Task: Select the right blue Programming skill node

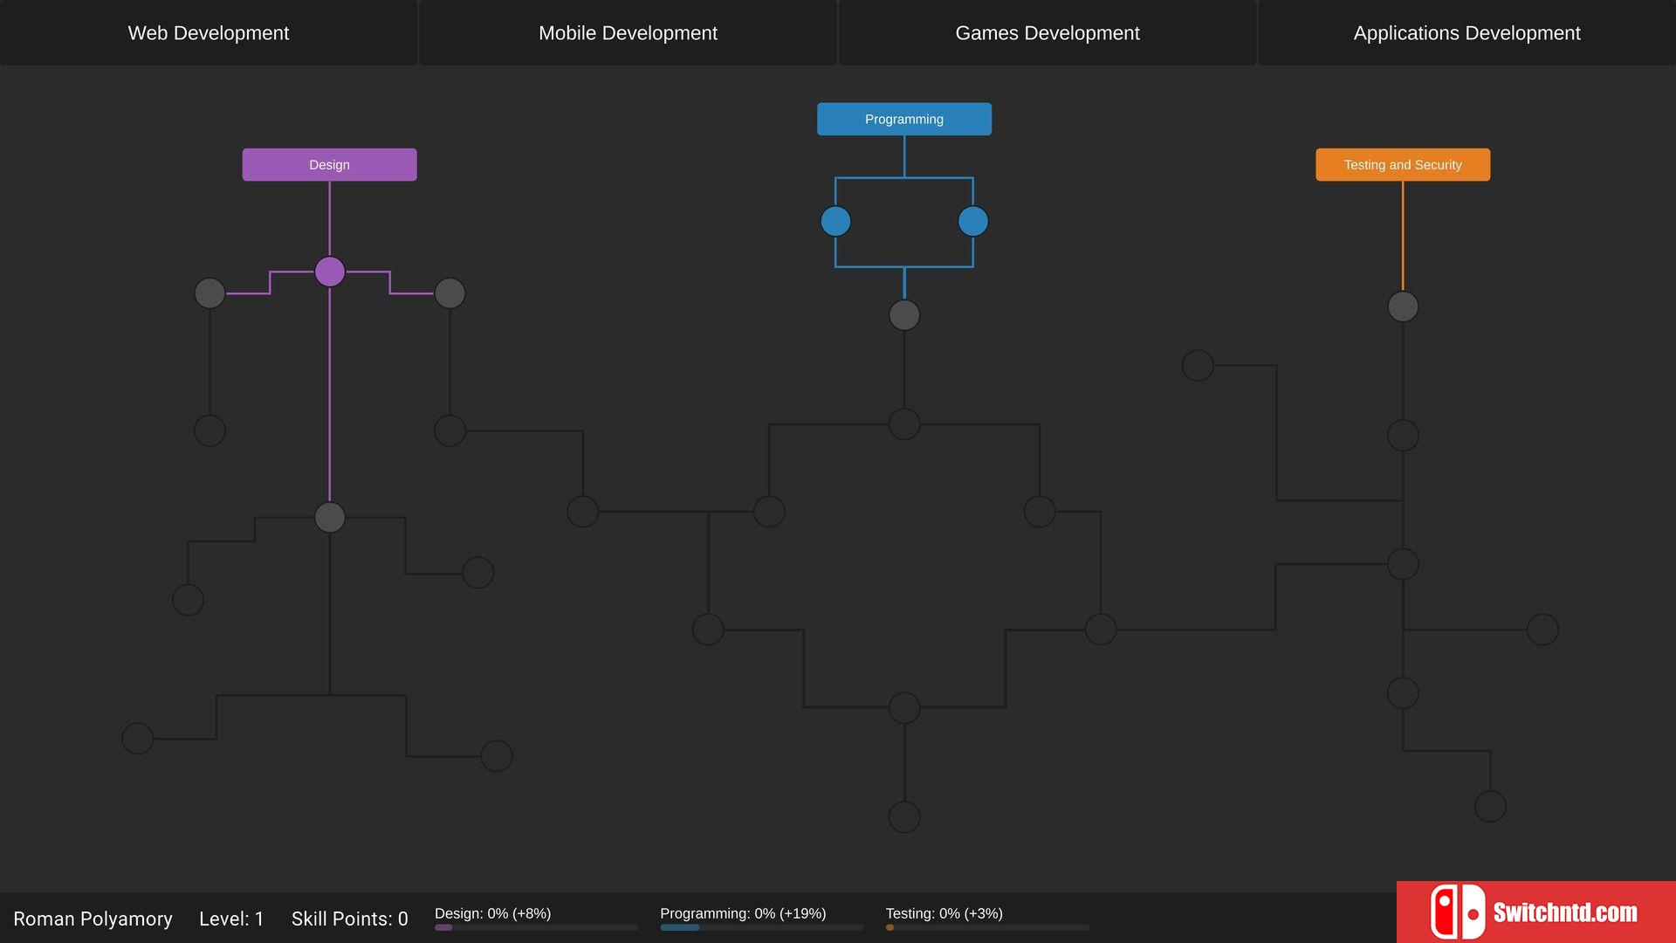Action: 973,222
